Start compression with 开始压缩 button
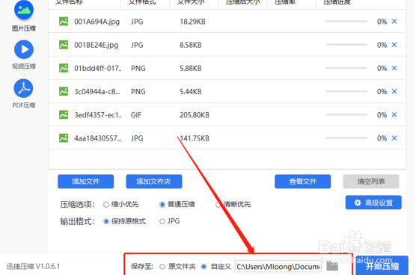 [382, 266]
